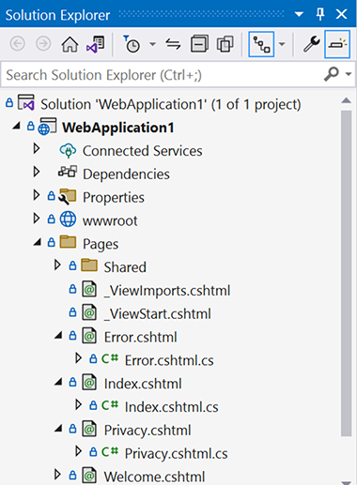Screen dimensions: 357x485
Task: Collapse the Pages folder
Action: click(x=38, y=242)
